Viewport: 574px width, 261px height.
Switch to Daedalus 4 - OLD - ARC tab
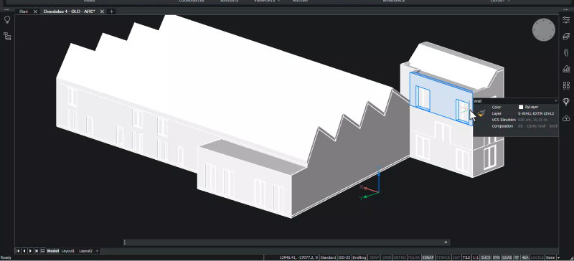[x=69, y=11]
